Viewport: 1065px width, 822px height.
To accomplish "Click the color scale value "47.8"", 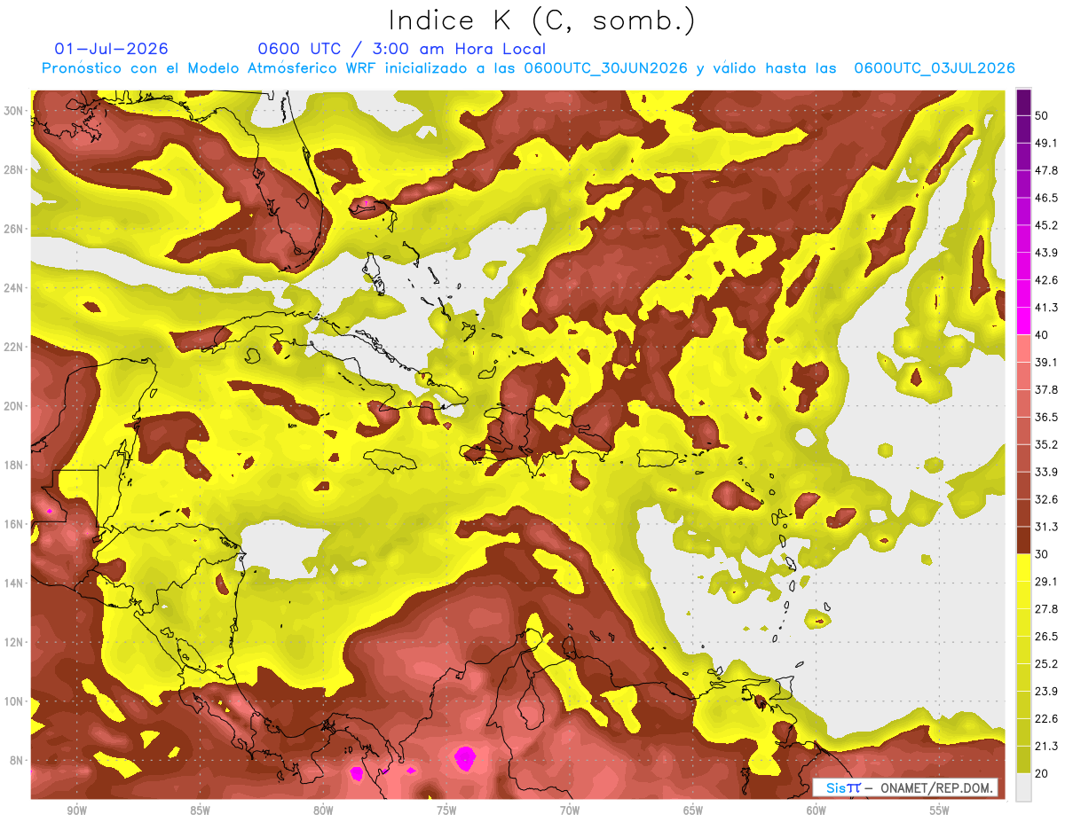I will (x=1045, y=170).
